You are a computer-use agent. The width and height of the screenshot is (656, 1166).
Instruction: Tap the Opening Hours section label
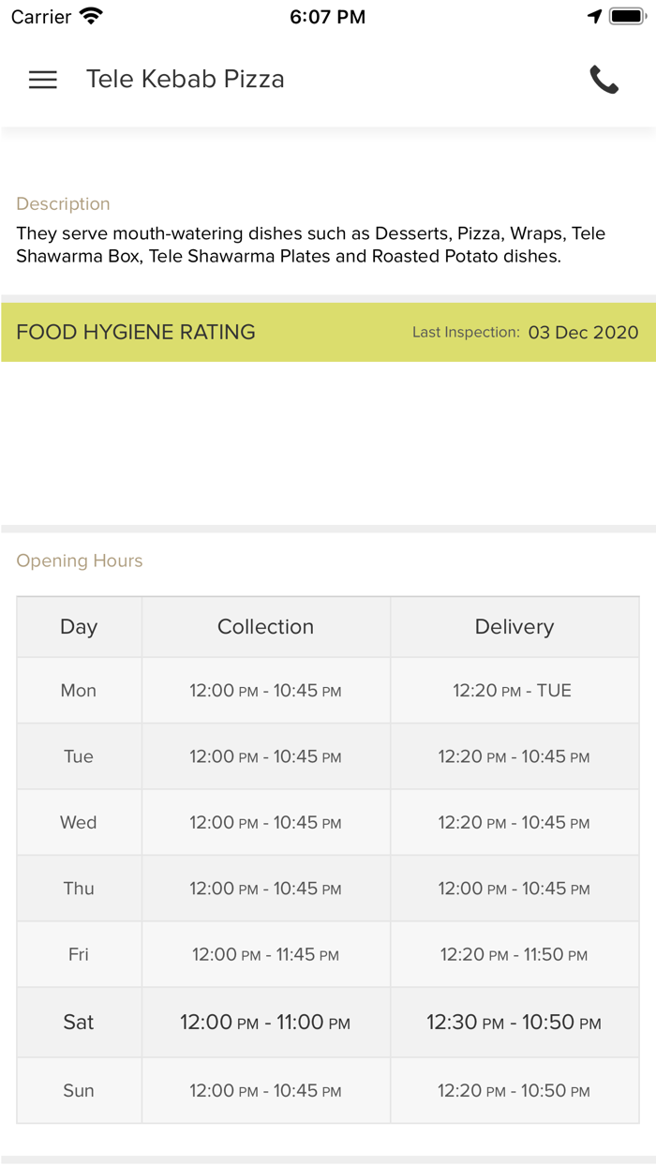[80, 561]
